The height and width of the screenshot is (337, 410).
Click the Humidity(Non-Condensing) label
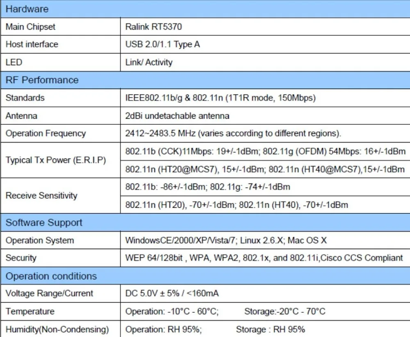[57, 329]
